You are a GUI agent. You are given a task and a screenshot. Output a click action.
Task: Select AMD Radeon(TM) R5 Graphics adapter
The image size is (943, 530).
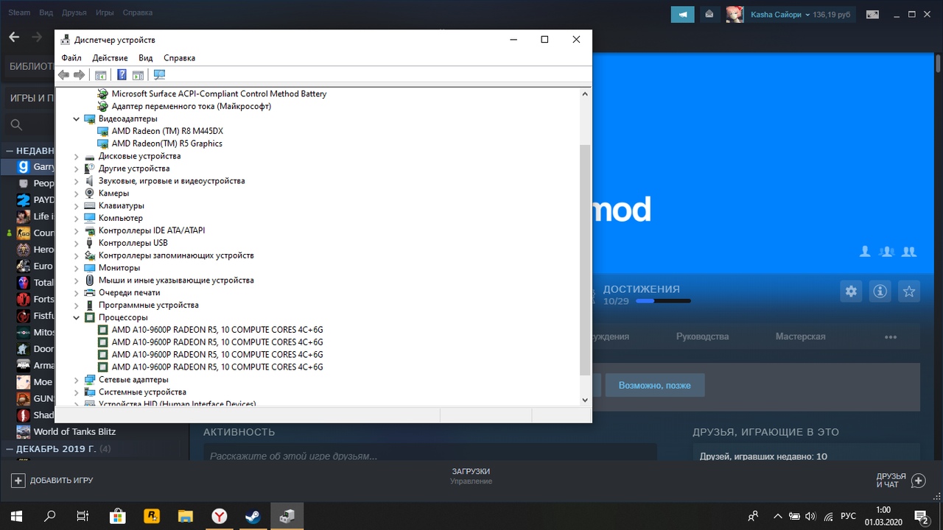[x=166, y=144]
